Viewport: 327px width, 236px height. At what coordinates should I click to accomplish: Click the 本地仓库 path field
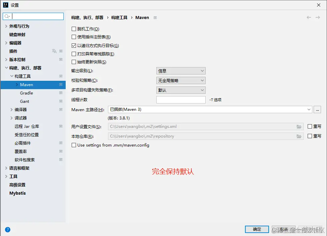click(206, 136)
